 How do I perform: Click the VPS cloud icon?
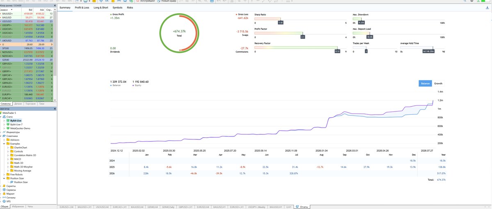click(x=4, y=201)
